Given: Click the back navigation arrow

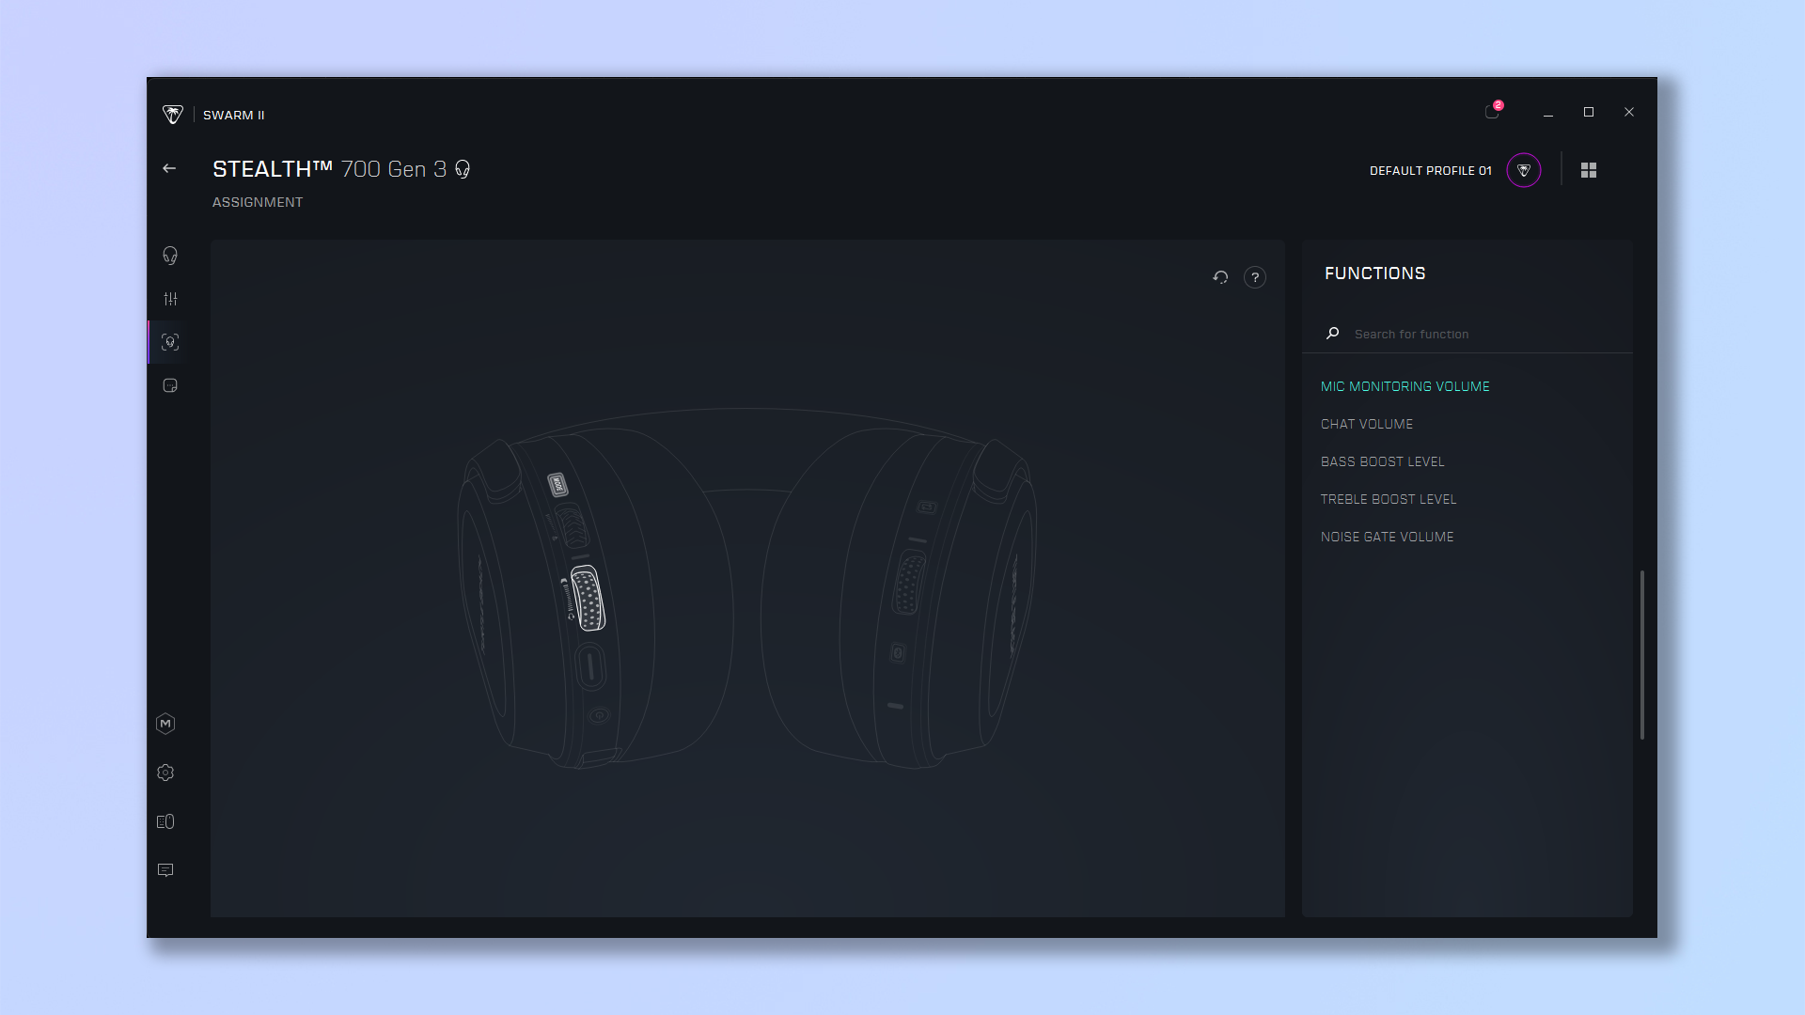Looking at the screenshot, I should tap(170, 168).
